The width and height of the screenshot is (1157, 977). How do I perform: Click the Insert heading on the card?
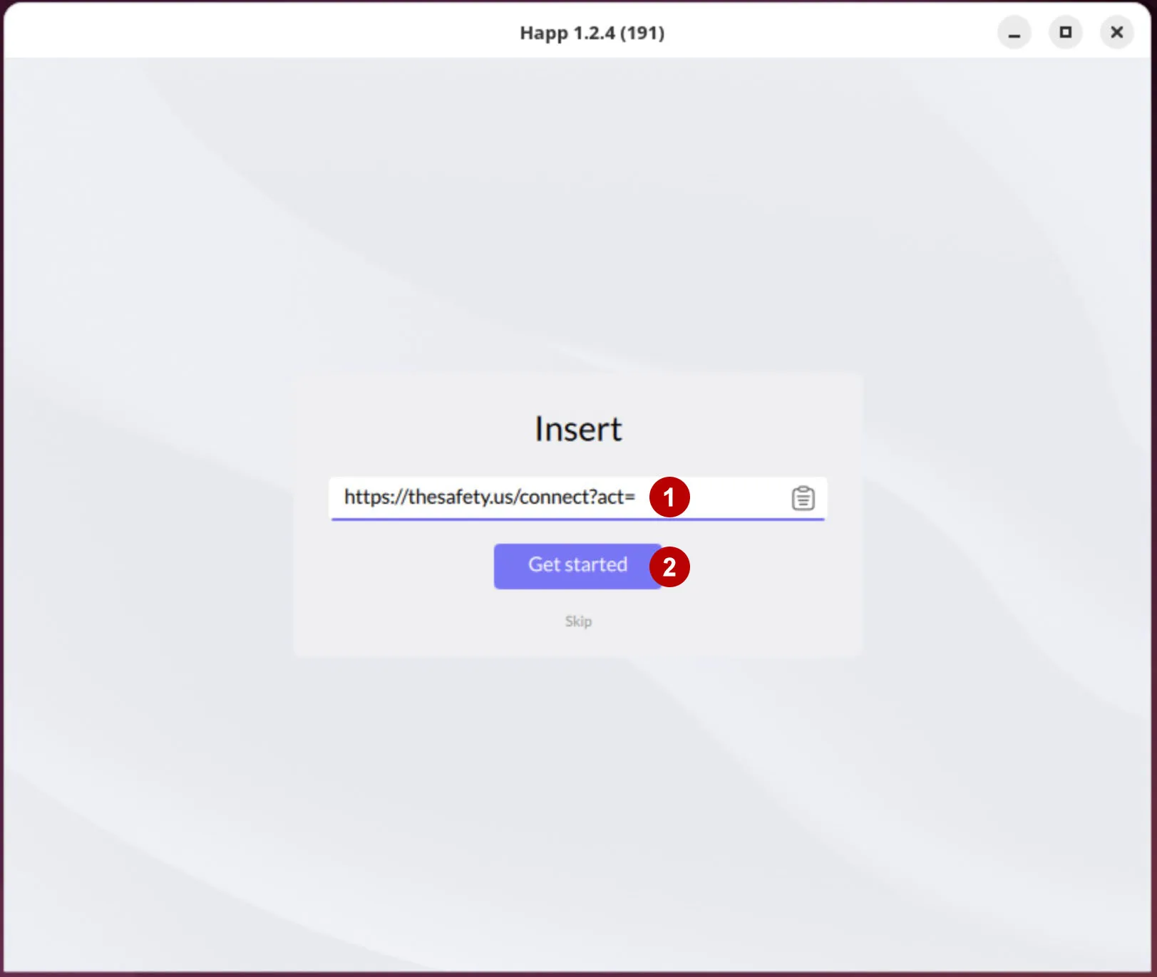coord(578,428)
